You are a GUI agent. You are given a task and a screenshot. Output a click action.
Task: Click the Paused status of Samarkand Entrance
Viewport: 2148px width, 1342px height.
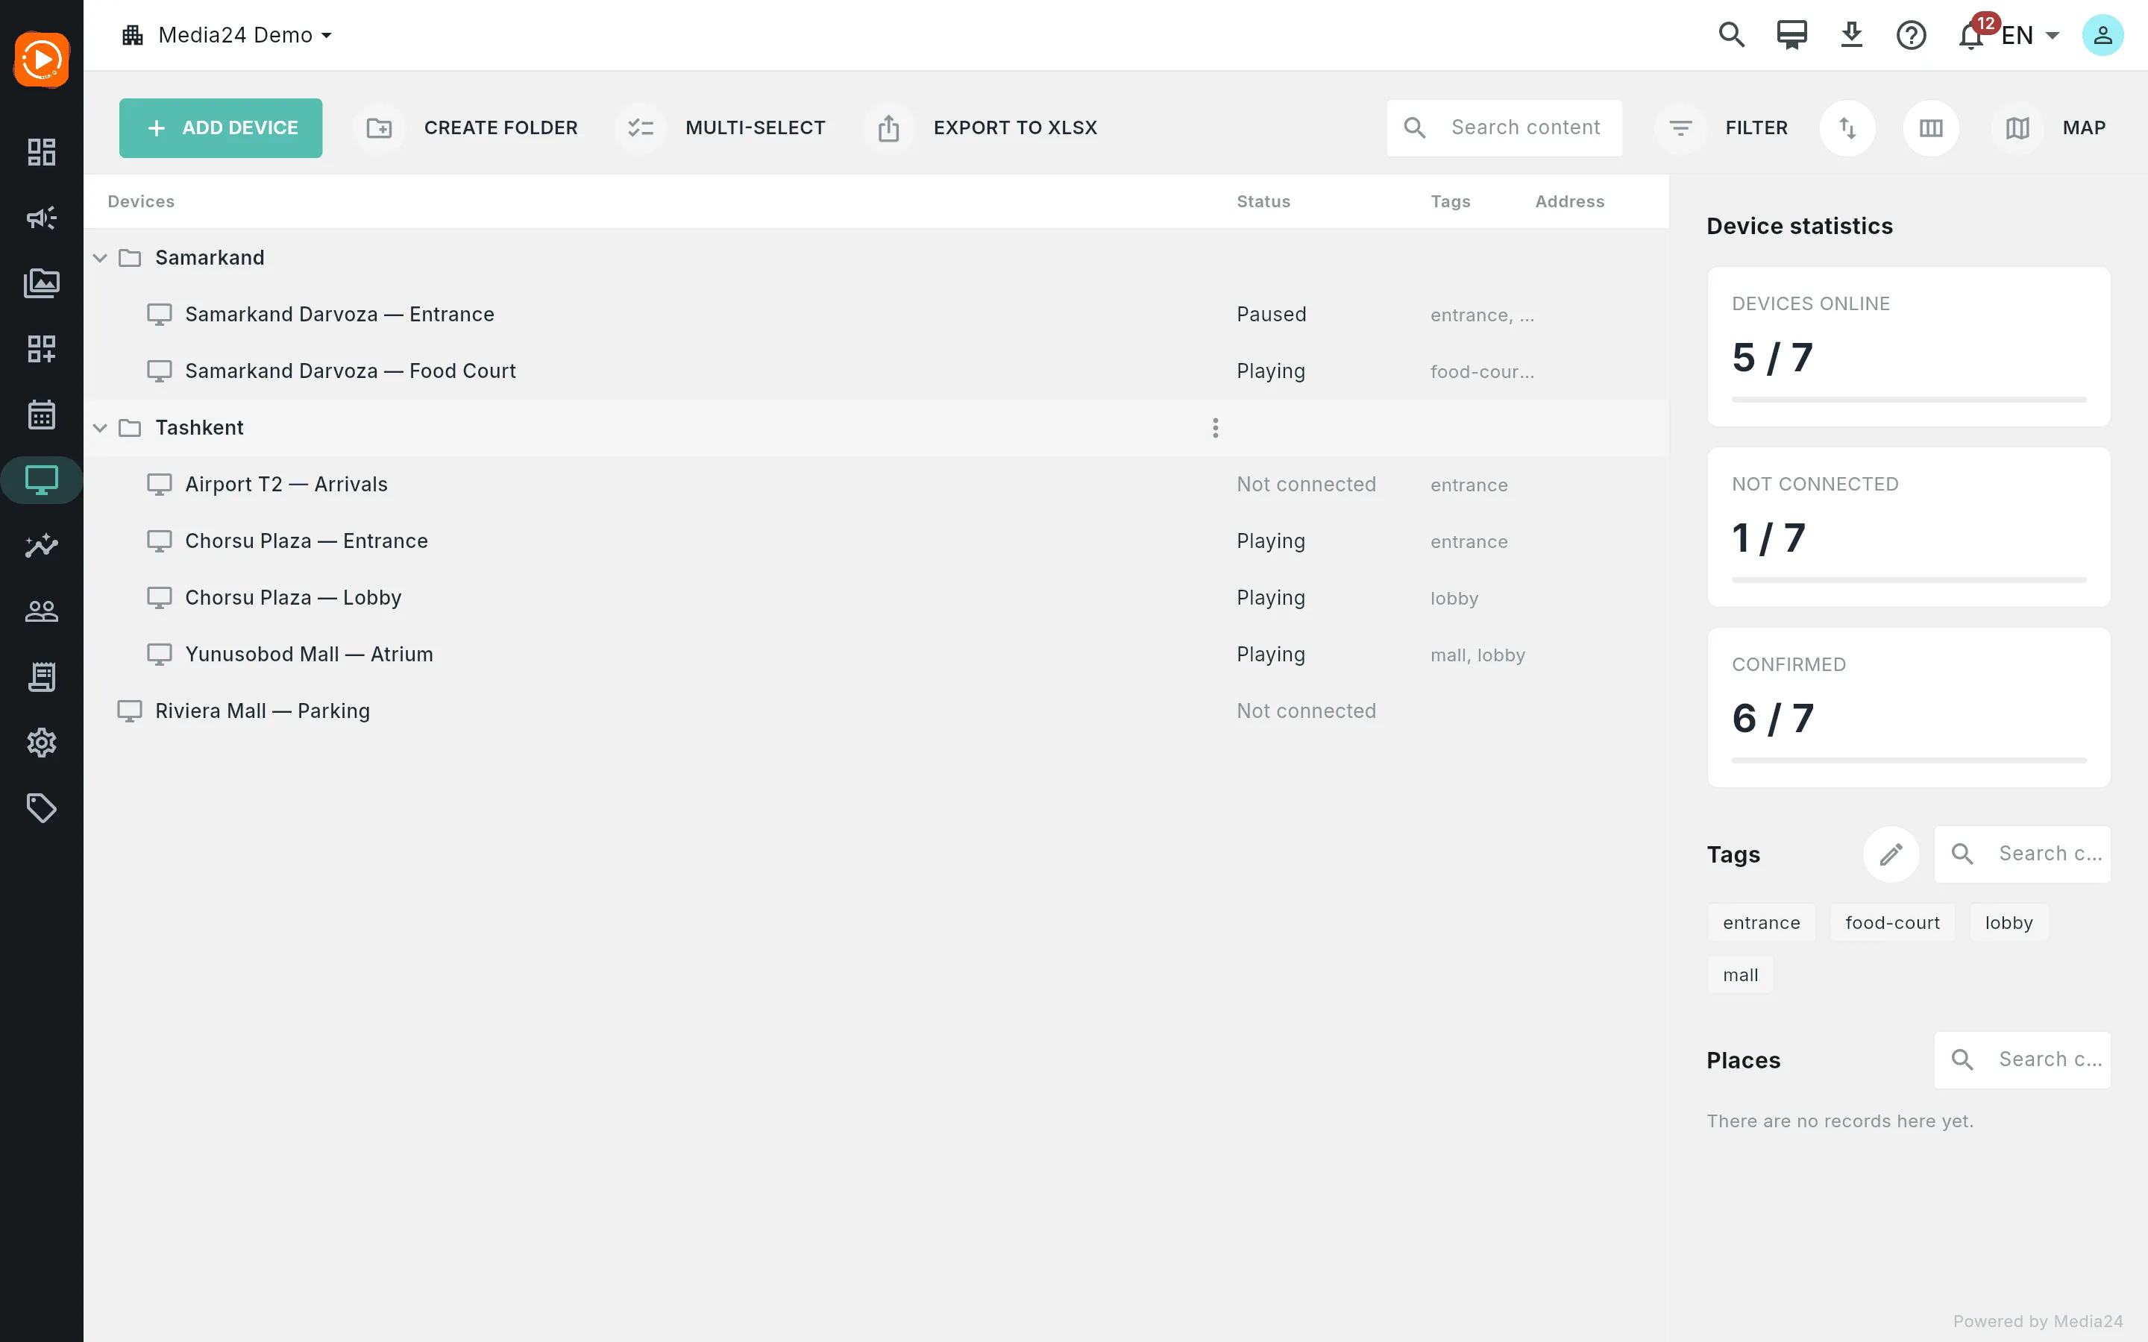1271,314
